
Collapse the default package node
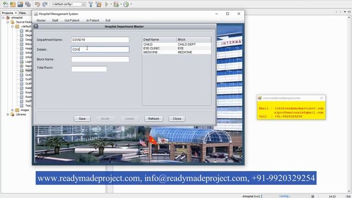point(13,26)
